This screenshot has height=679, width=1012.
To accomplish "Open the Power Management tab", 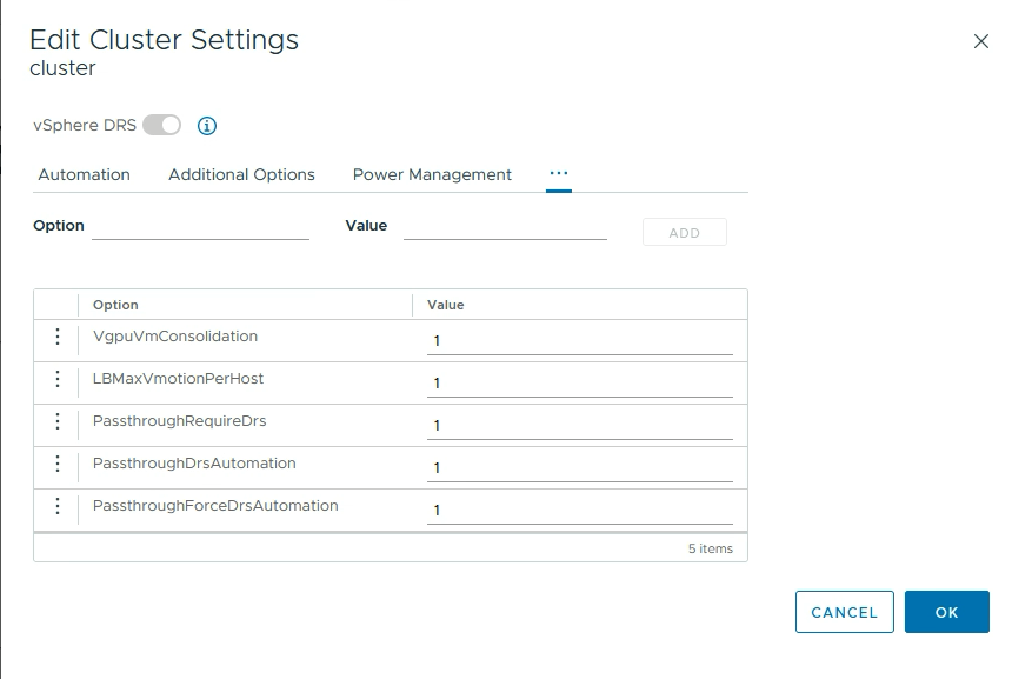I will click(432, 175).
